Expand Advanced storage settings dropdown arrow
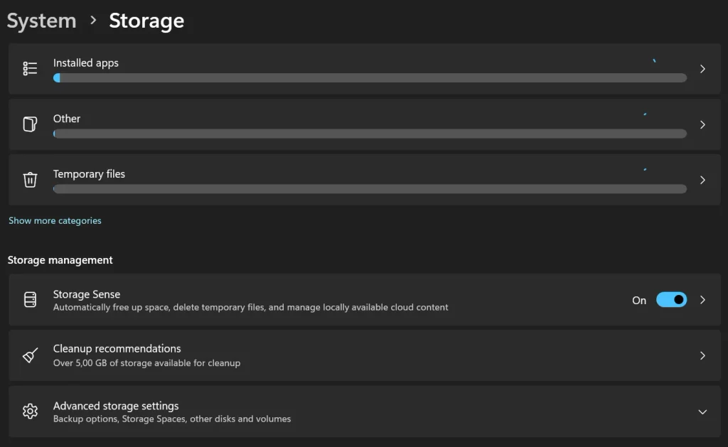This screenshot has height=447, width=728. coord(702,411)
